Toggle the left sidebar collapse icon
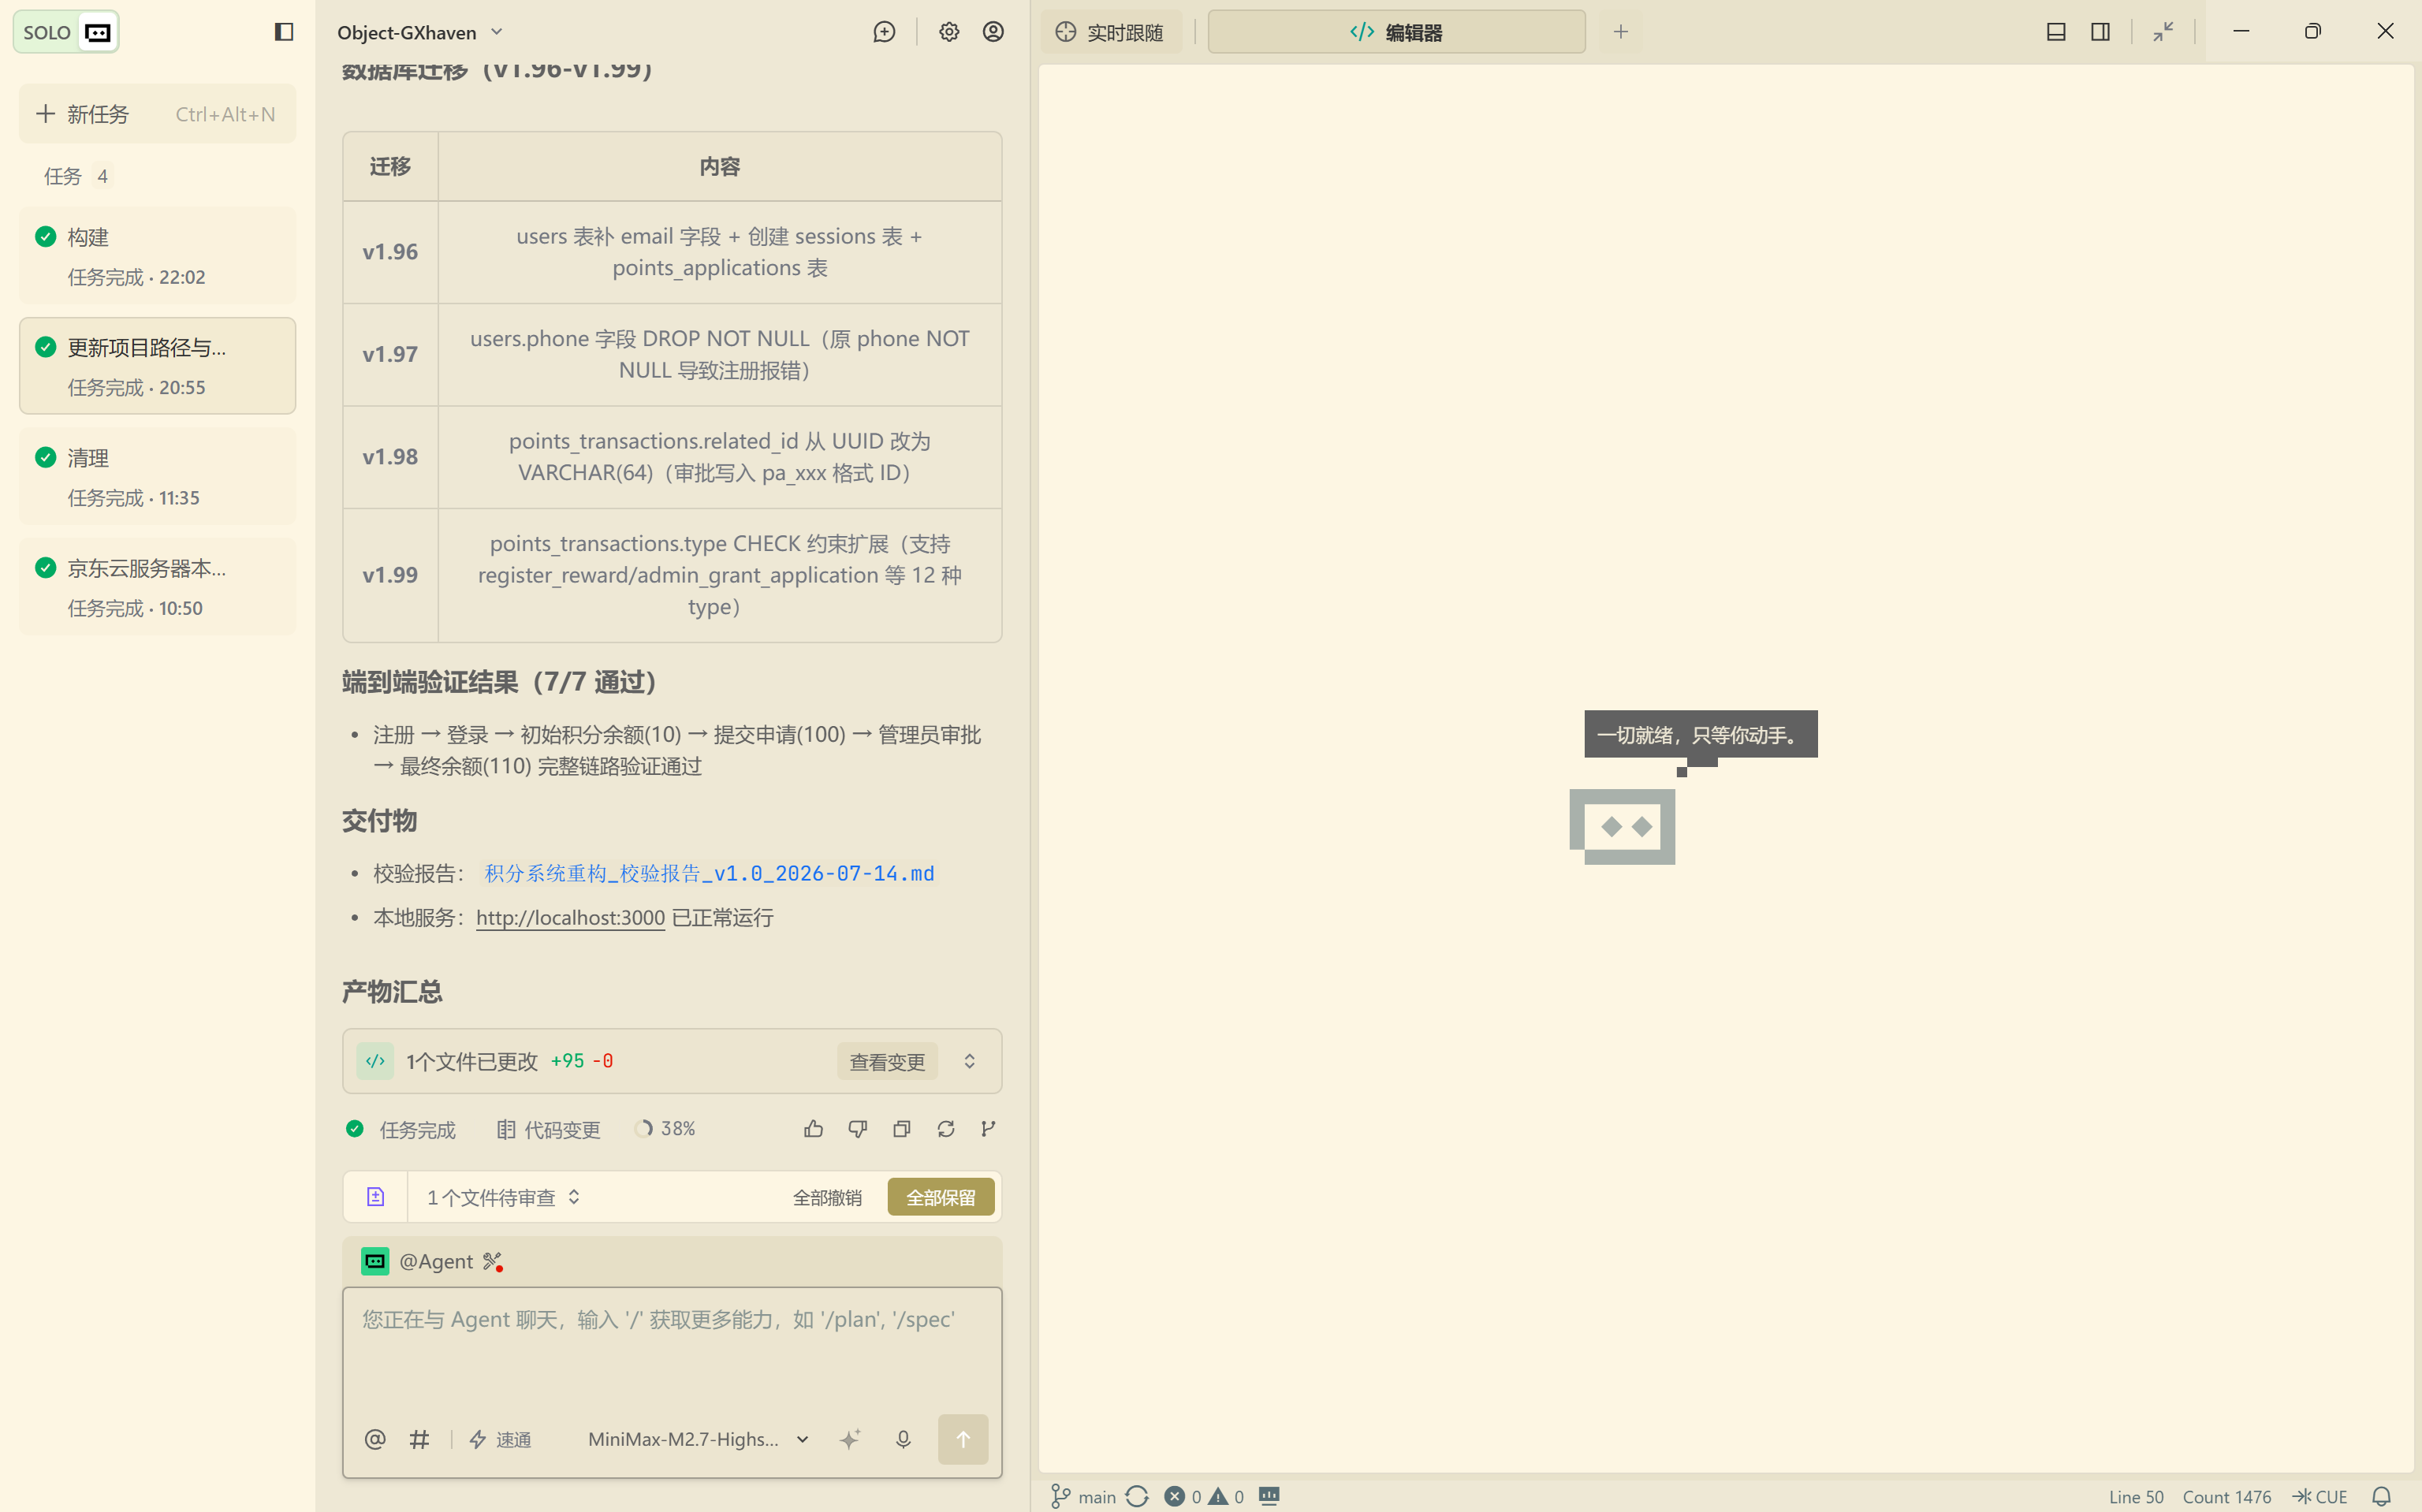Image resolution: width=2422 pixels, height=1512 pixels. coord(284,32)
